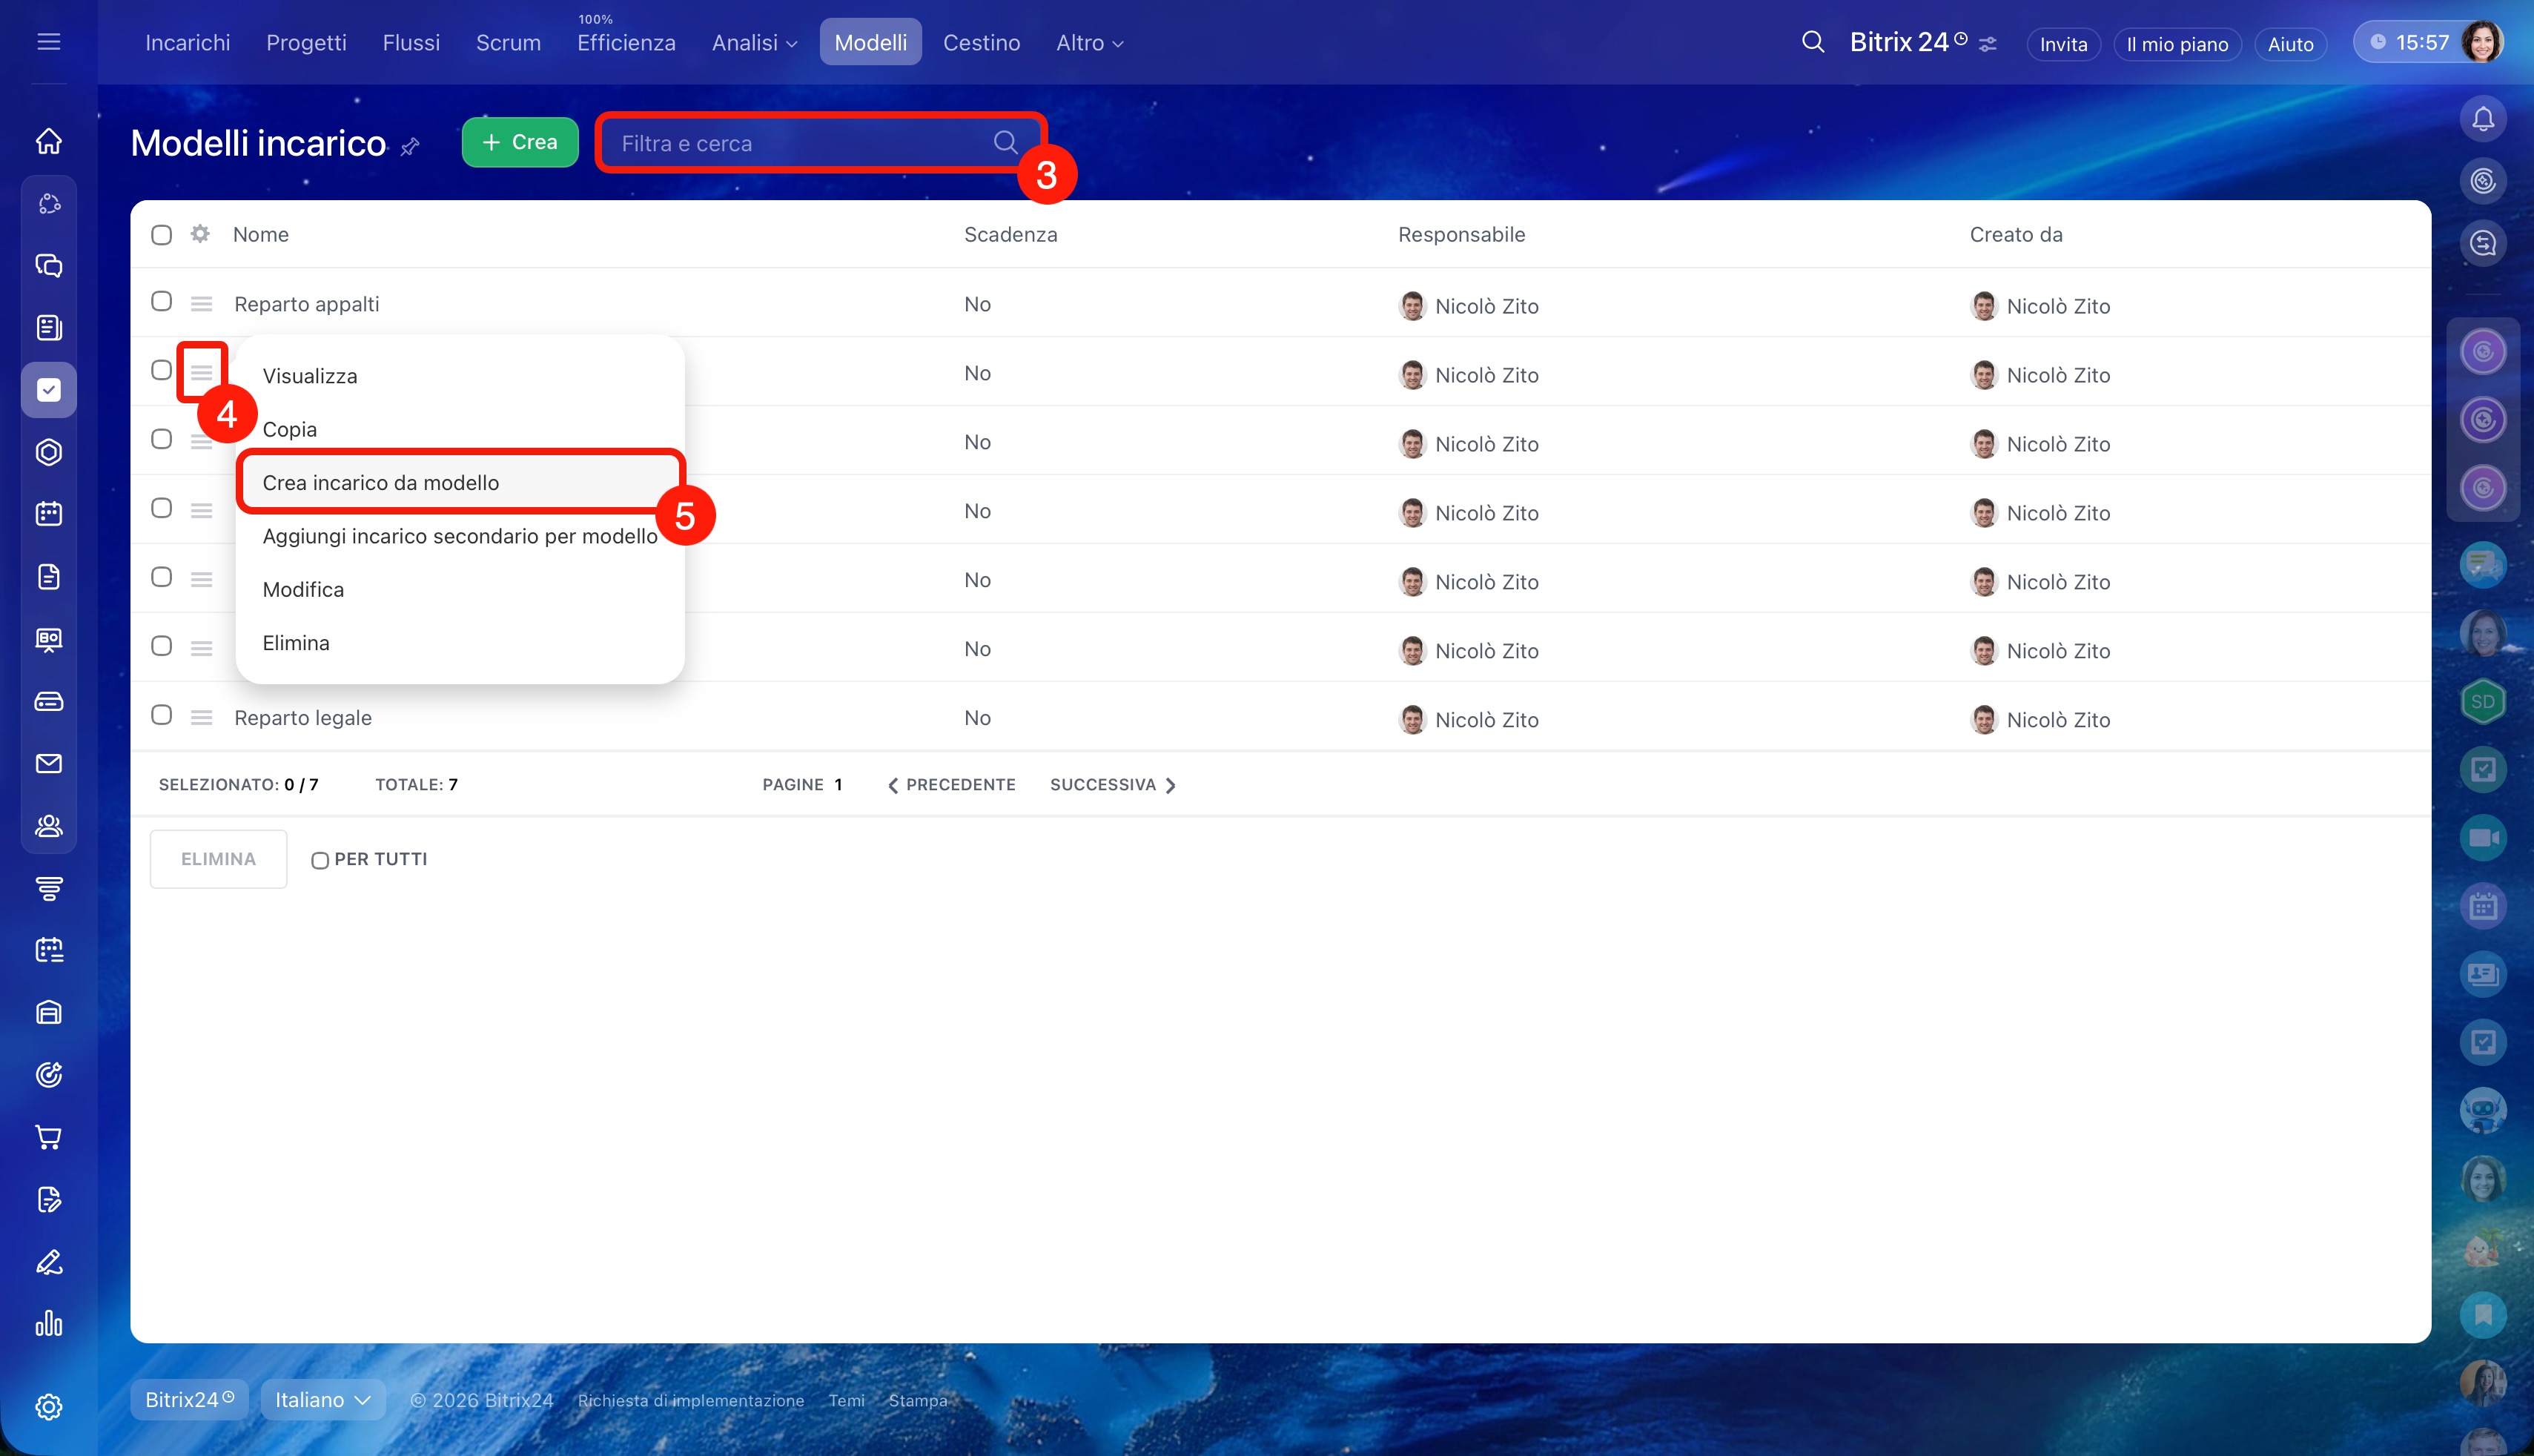Viewport: 2534px width, 1456px height.
Task: Click the notifications bell icon
Action: tap(2483, 119)
